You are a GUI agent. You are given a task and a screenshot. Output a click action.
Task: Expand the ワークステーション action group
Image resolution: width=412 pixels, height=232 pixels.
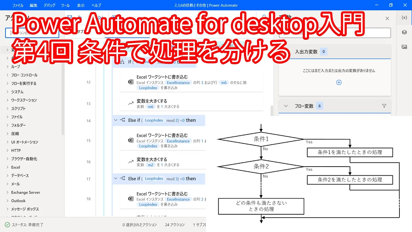(x=8, y=100)
